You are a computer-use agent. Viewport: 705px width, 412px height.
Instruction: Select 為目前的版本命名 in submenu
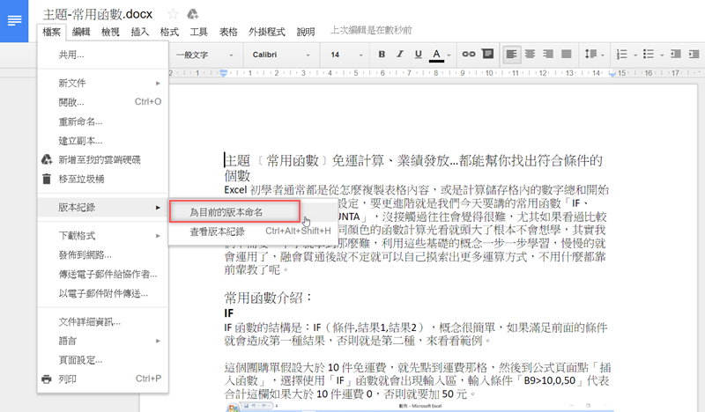point(227,212)
